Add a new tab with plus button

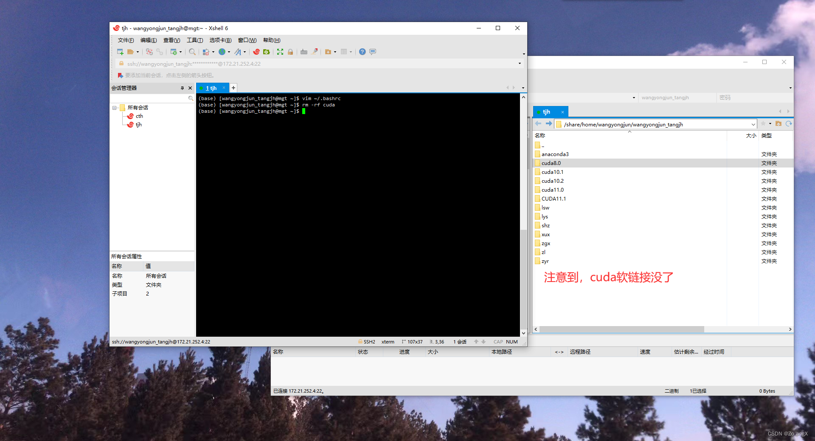(x=233, y=88)
